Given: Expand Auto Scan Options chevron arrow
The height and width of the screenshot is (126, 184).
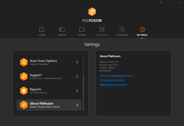Looking at the screenshot, I should [x=77, y=62].
